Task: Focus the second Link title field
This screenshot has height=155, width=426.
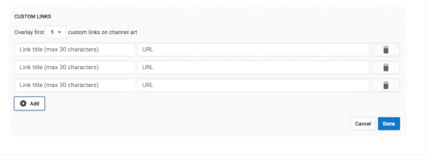Action: tap(75, 67)
